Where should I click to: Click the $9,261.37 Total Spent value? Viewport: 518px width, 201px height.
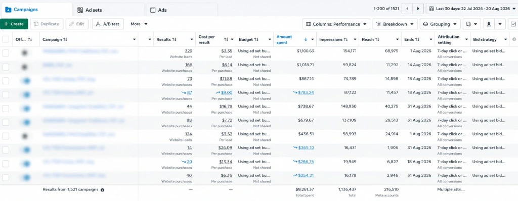305,190
